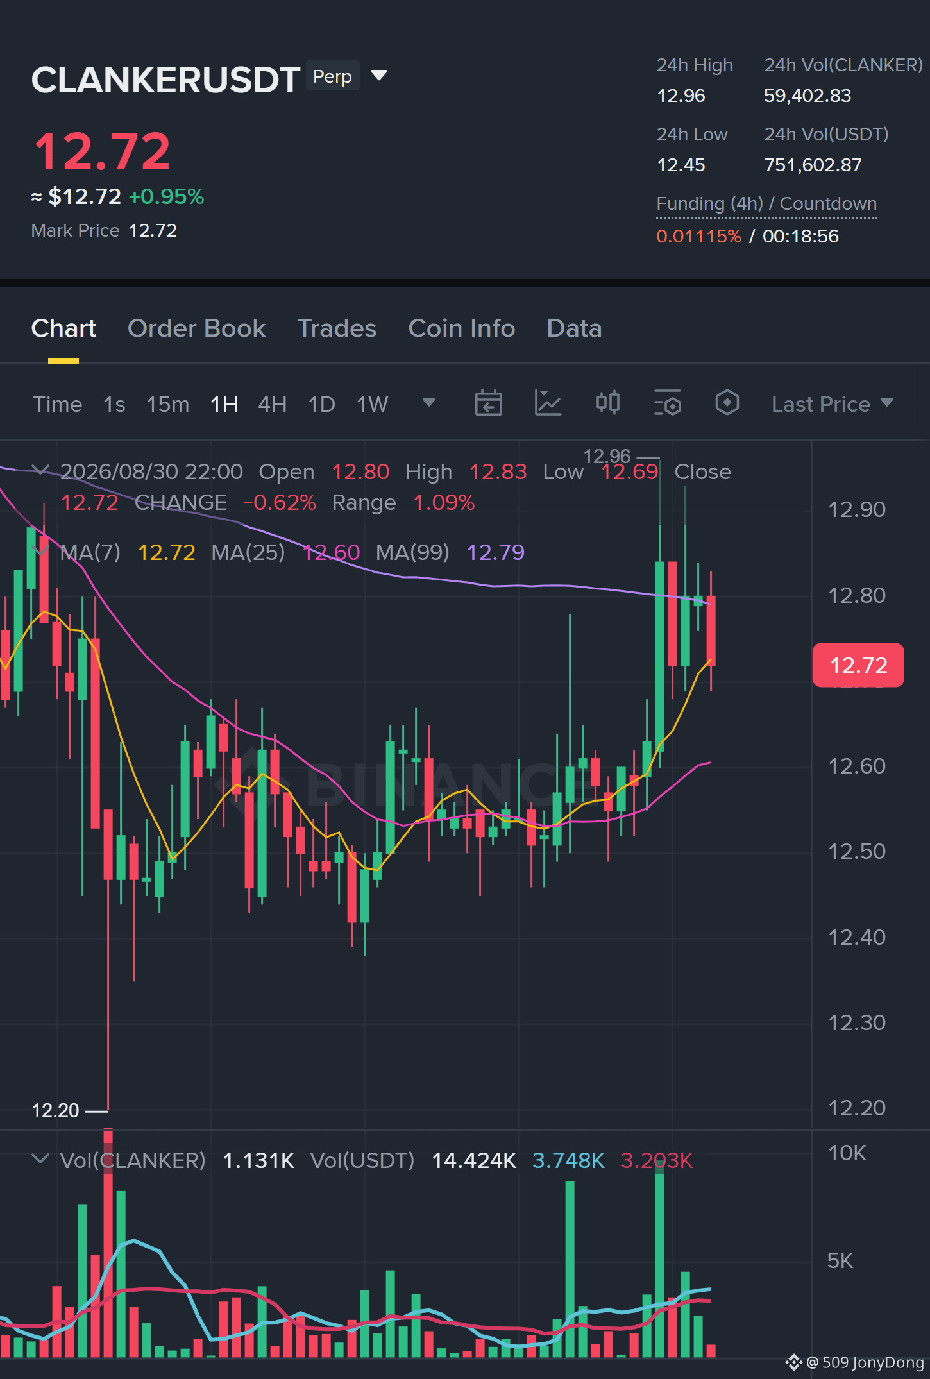The image size is (930, 1379).
Task: Click the +0.95% change percentage
Action: [x=166, y=196]
